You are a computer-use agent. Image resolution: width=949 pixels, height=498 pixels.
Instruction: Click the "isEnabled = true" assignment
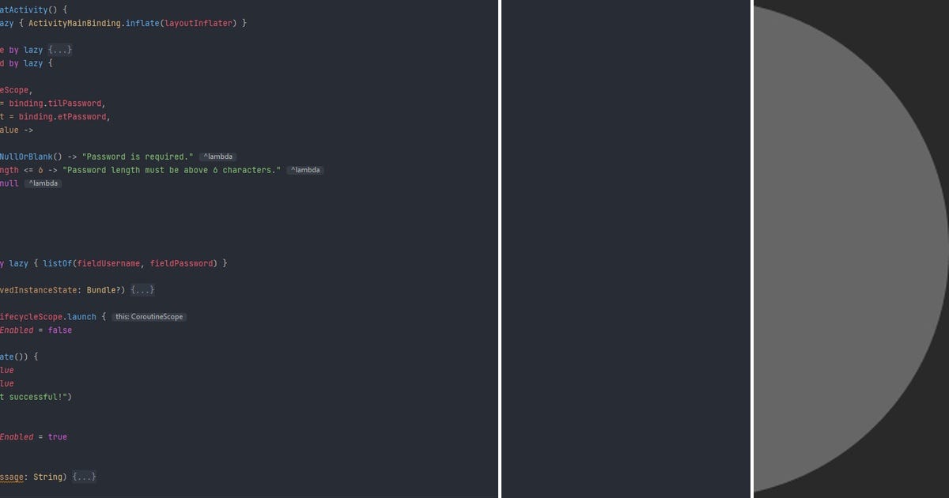coord(33,436)
